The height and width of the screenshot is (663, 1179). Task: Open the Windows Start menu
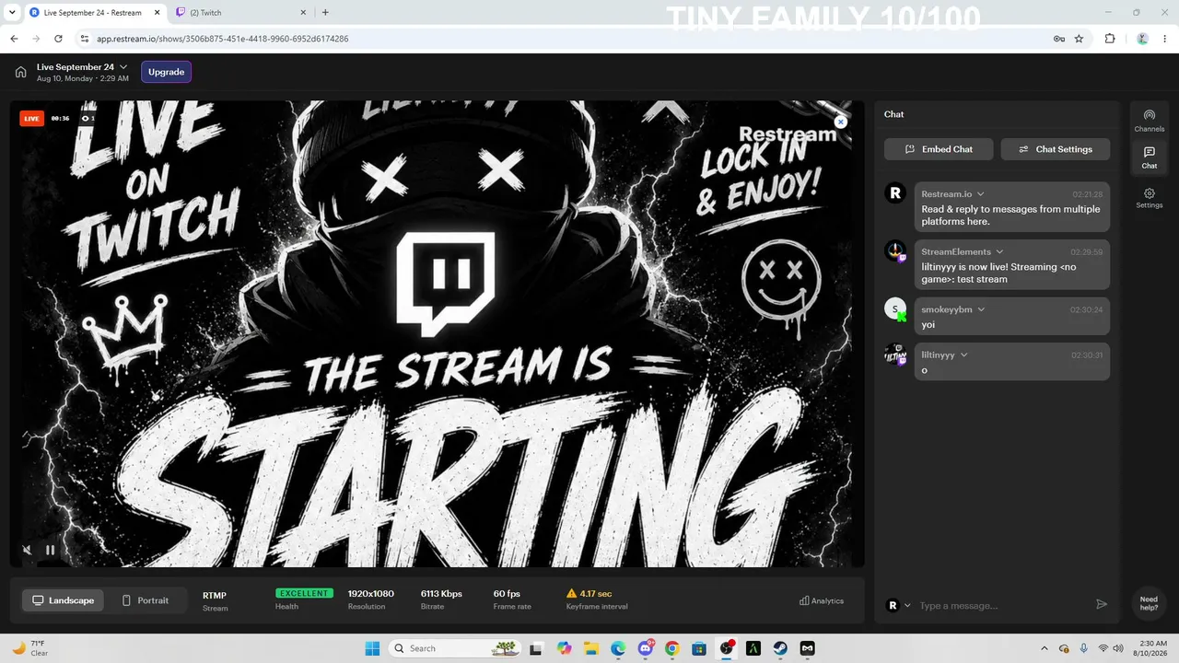pos(373,648)
